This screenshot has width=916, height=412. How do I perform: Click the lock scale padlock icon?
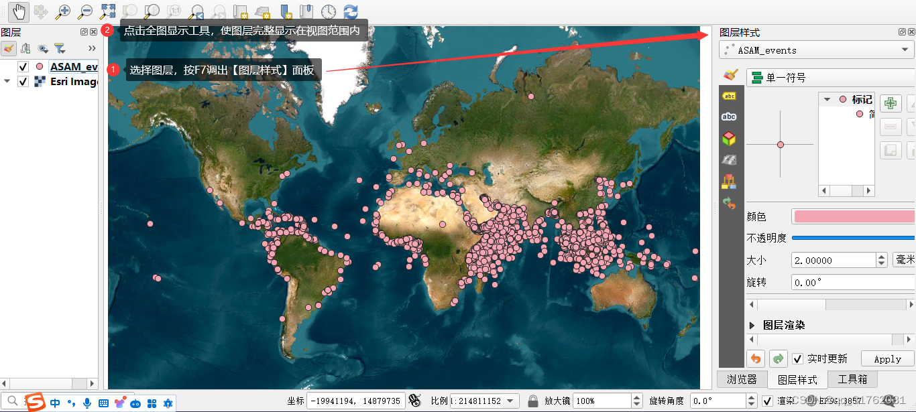point(532,401)
